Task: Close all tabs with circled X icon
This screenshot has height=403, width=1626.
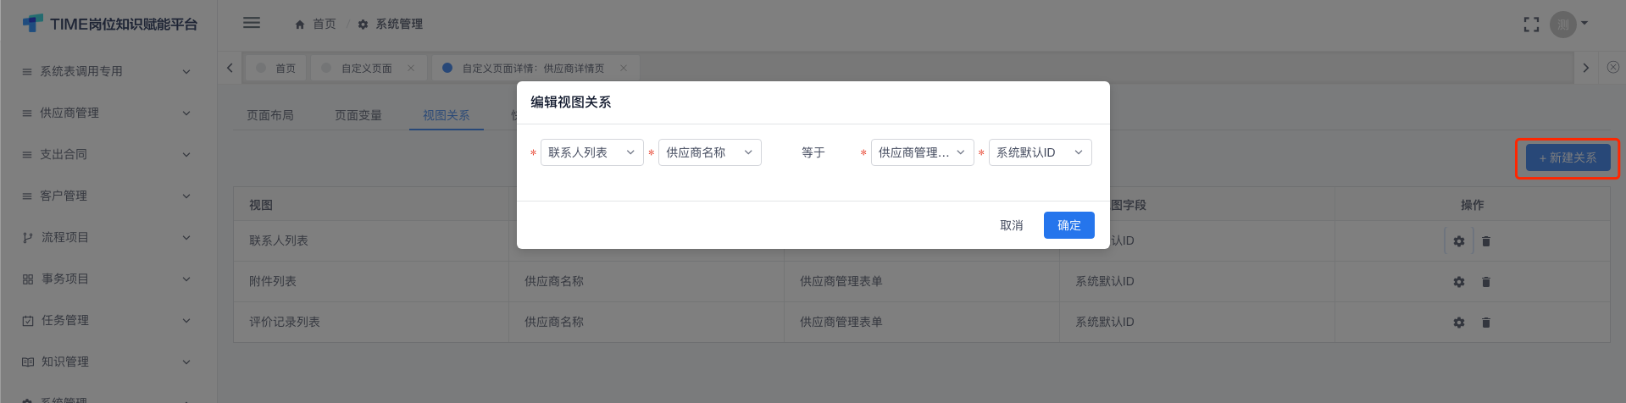Action: (x=1613, y=67)
